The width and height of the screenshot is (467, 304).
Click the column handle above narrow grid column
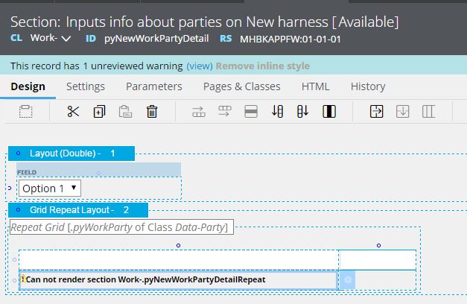[378, 245]
